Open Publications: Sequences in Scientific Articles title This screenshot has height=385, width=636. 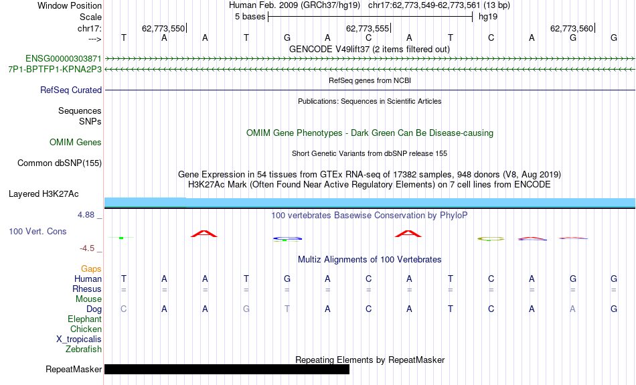(x=370, y=101)
